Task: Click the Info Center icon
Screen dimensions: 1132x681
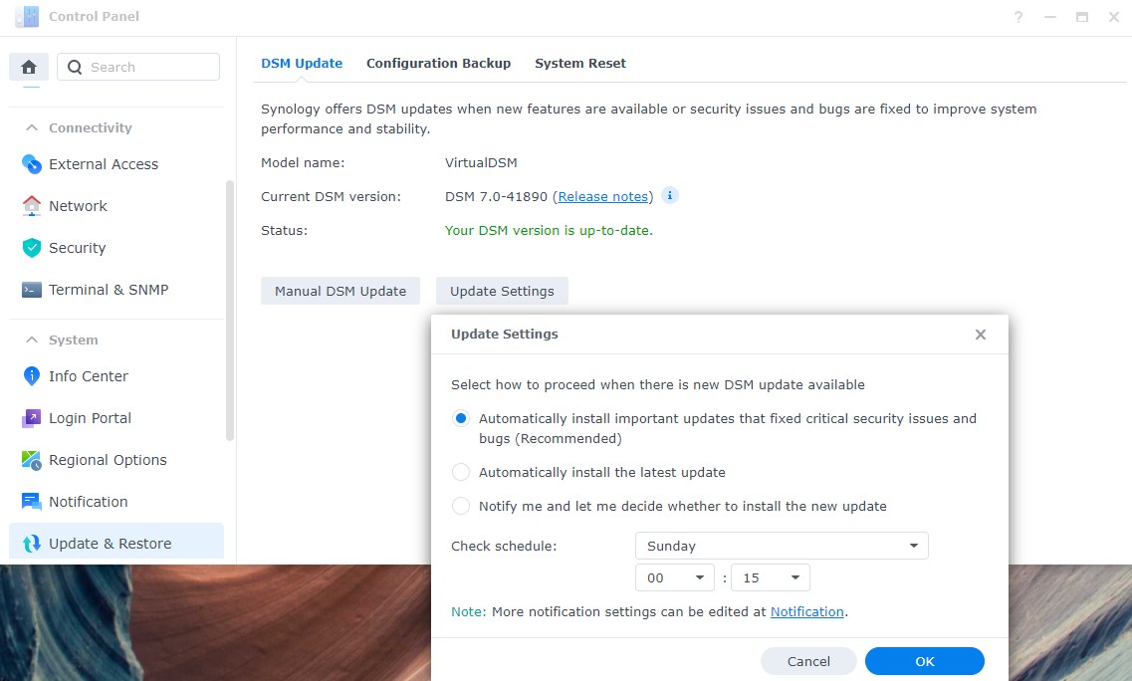Action: click(x=32, y=376)
